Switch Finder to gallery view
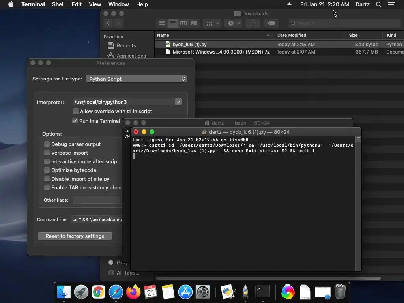Screen dimensions: 404x303 tap(194, 23)
